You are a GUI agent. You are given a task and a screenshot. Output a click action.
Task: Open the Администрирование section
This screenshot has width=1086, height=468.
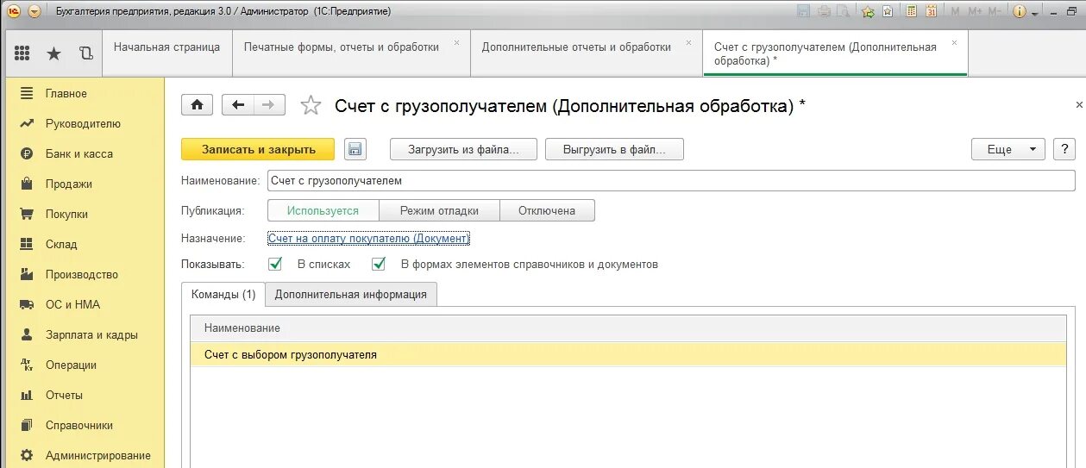pos(97,455)
